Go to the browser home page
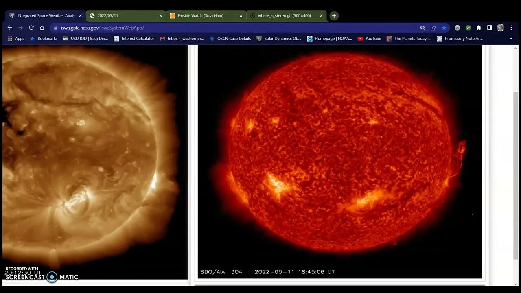 tap(42, 28)
